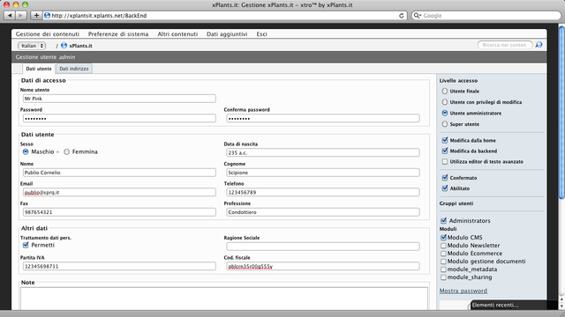Screen dimensions: 565x317
Task: Click the empty Ragione Sociale field
Action: coord(323,247)
